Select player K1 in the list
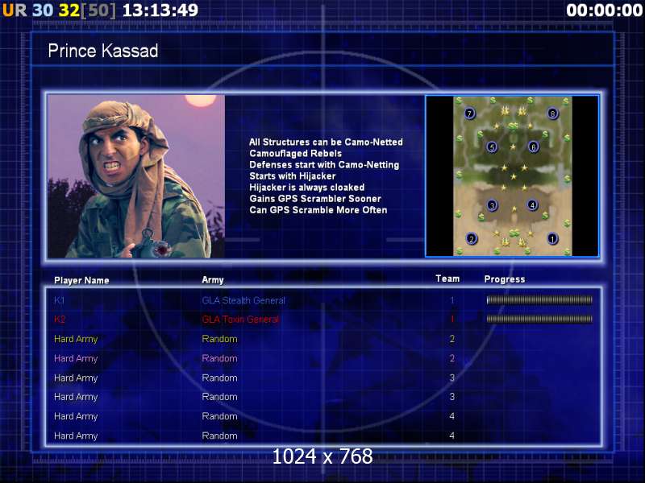This screenshot has height=483, width=645. pyautogui.click(x=59, y=300)
